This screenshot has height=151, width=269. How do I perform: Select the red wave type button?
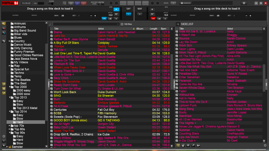tap(83, 3)
